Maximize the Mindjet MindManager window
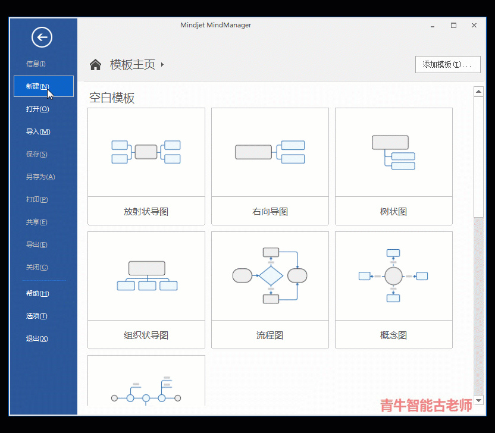Viewport: 495px width, 433px height. pyautogui.click(x=453, y=25)
